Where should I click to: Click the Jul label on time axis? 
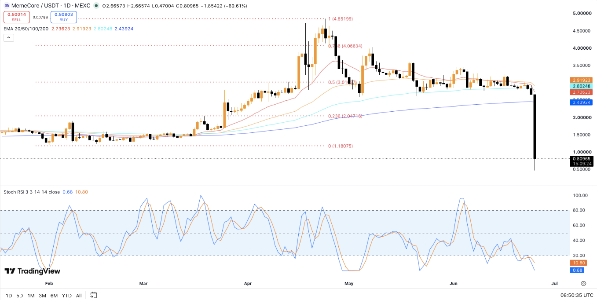pos(554,284)
